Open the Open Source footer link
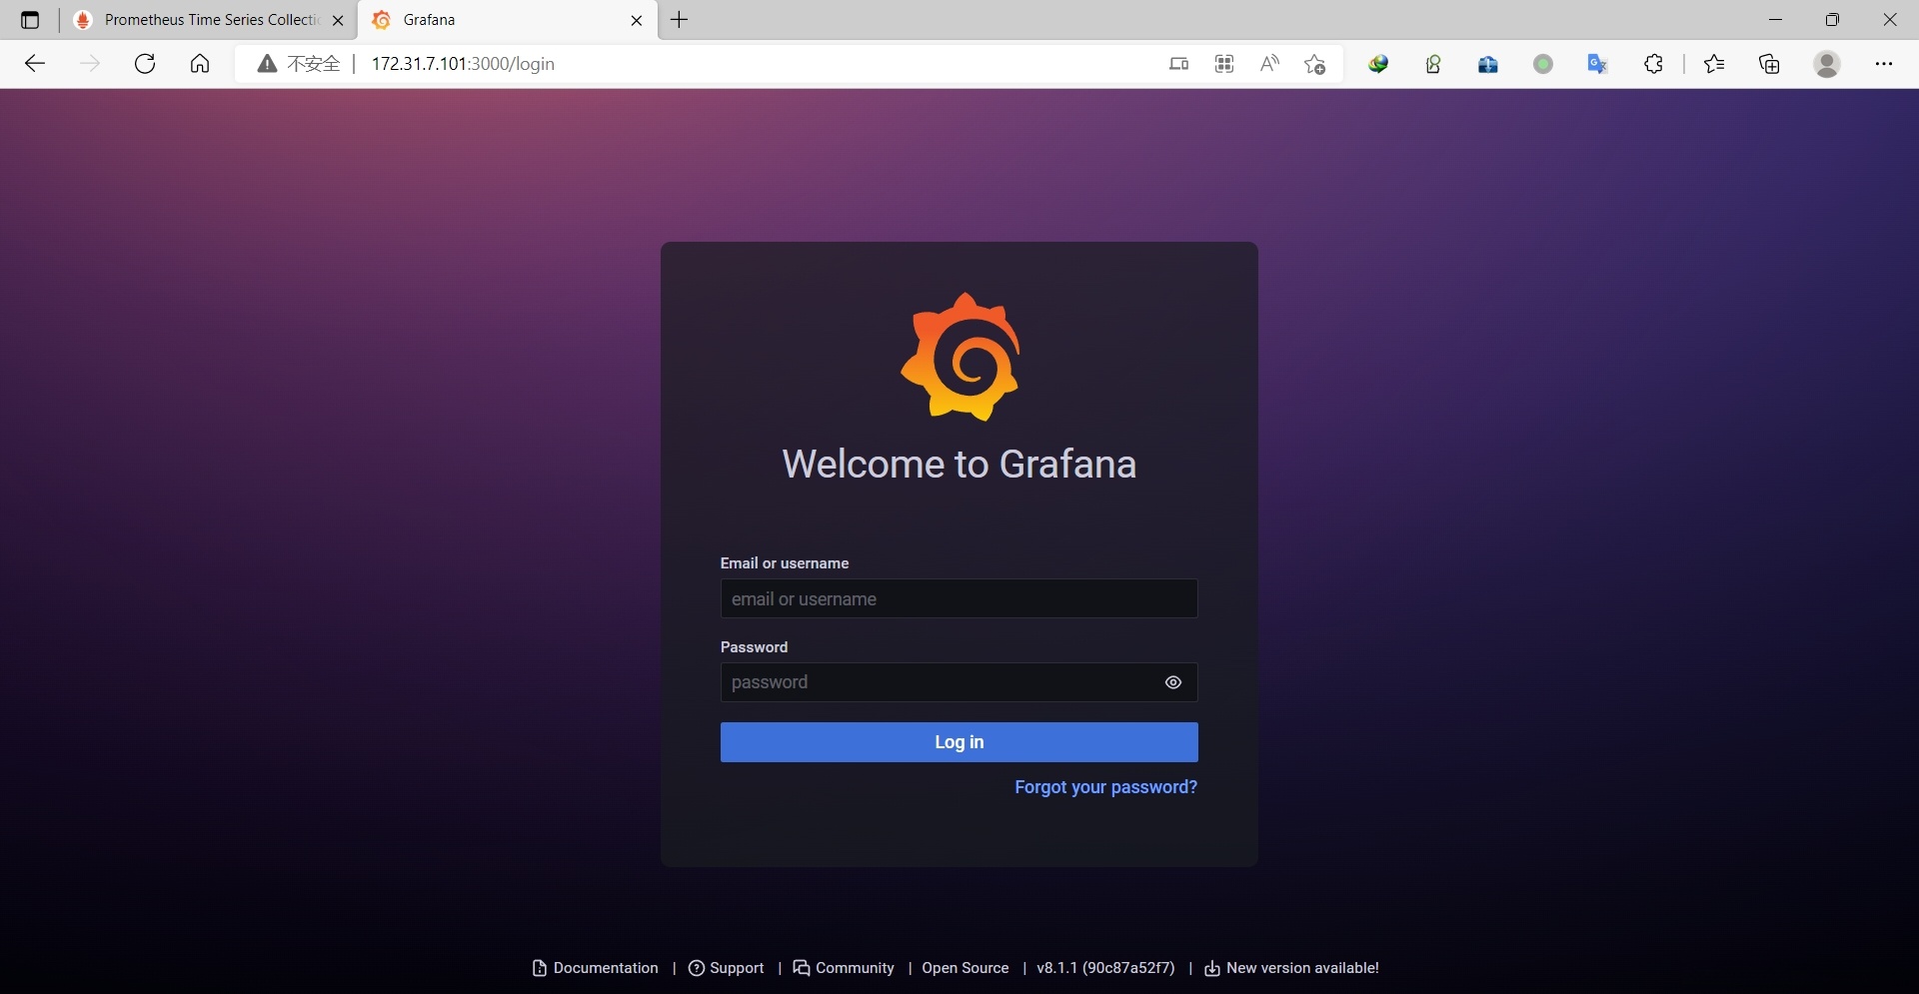This screenshot has height=994, width=1919. coord(965,968)
